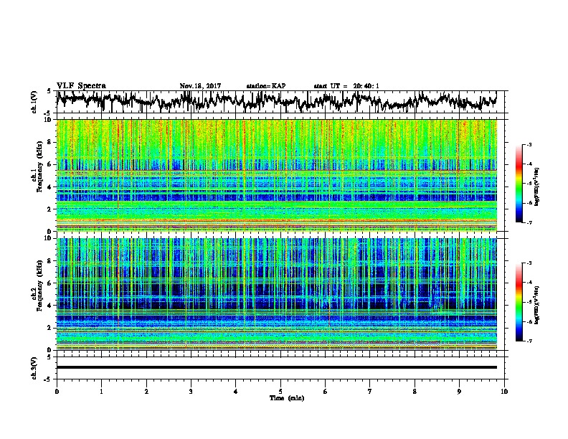The image size is (568, 439).
Task: Click time axis tick label "9"
Action: [459, 392]
